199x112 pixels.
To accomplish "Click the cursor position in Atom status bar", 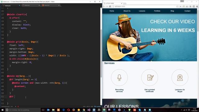I will [12, 106].
